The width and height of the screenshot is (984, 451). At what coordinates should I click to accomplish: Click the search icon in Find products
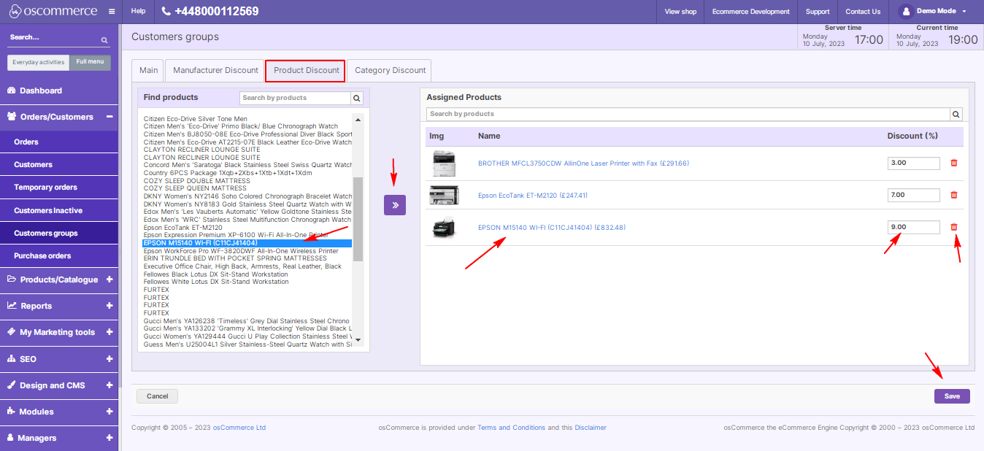[357, 98]
